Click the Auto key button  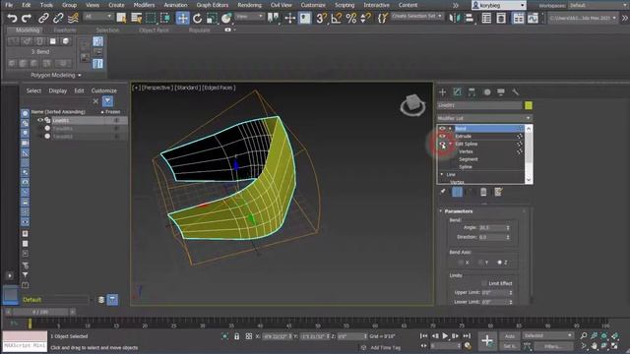point(510,336)
